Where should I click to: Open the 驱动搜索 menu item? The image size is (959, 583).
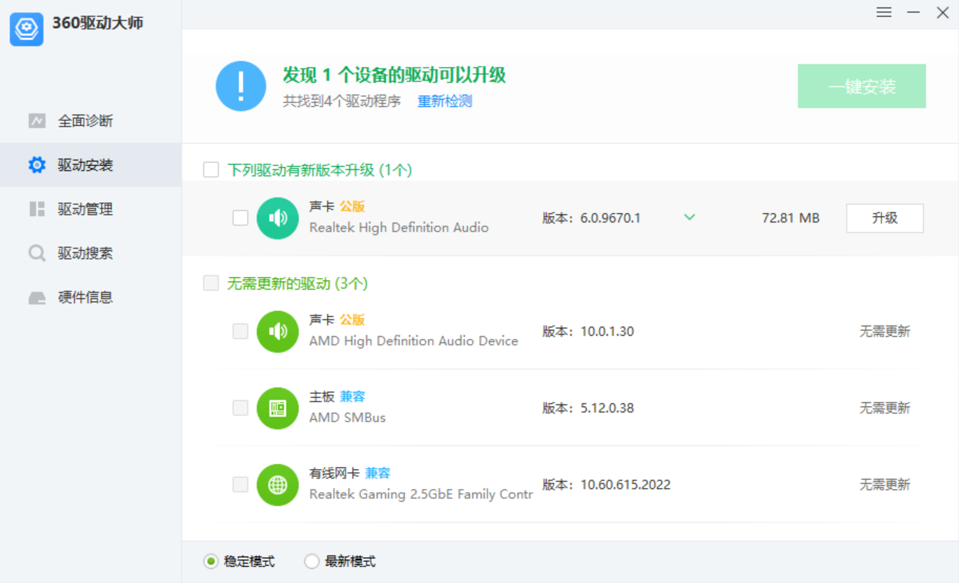click(90, 253)
